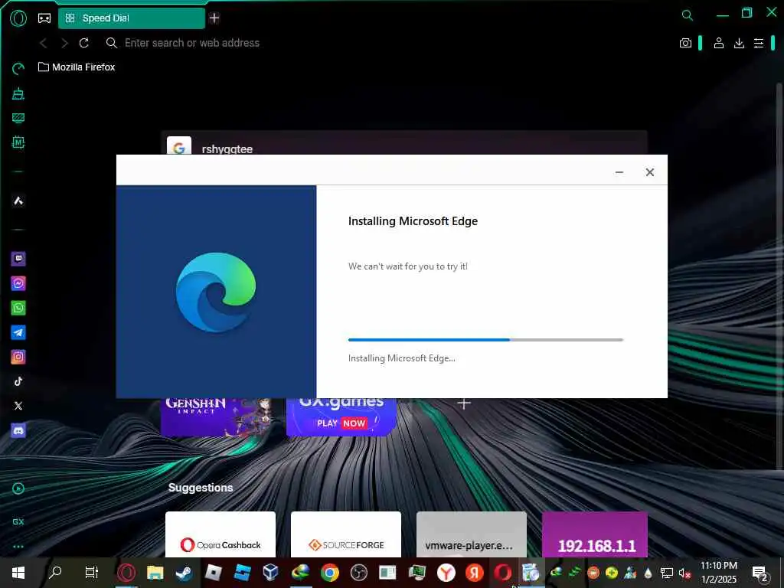Image resolution: width=784 pixels, height=588 pixels.
Task: Open the SourceForge suggestion tile
Action: point(346,534)
